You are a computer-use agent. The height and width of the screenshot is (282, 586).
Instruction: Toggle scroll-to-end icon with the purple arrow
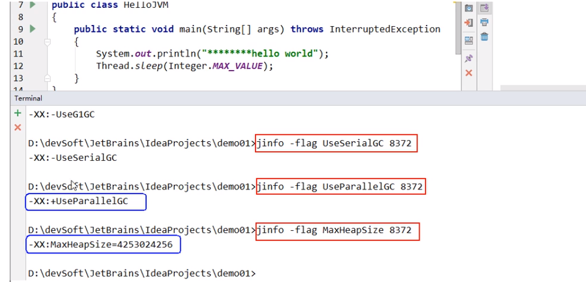pyautogui.click(x=484, y=7)
